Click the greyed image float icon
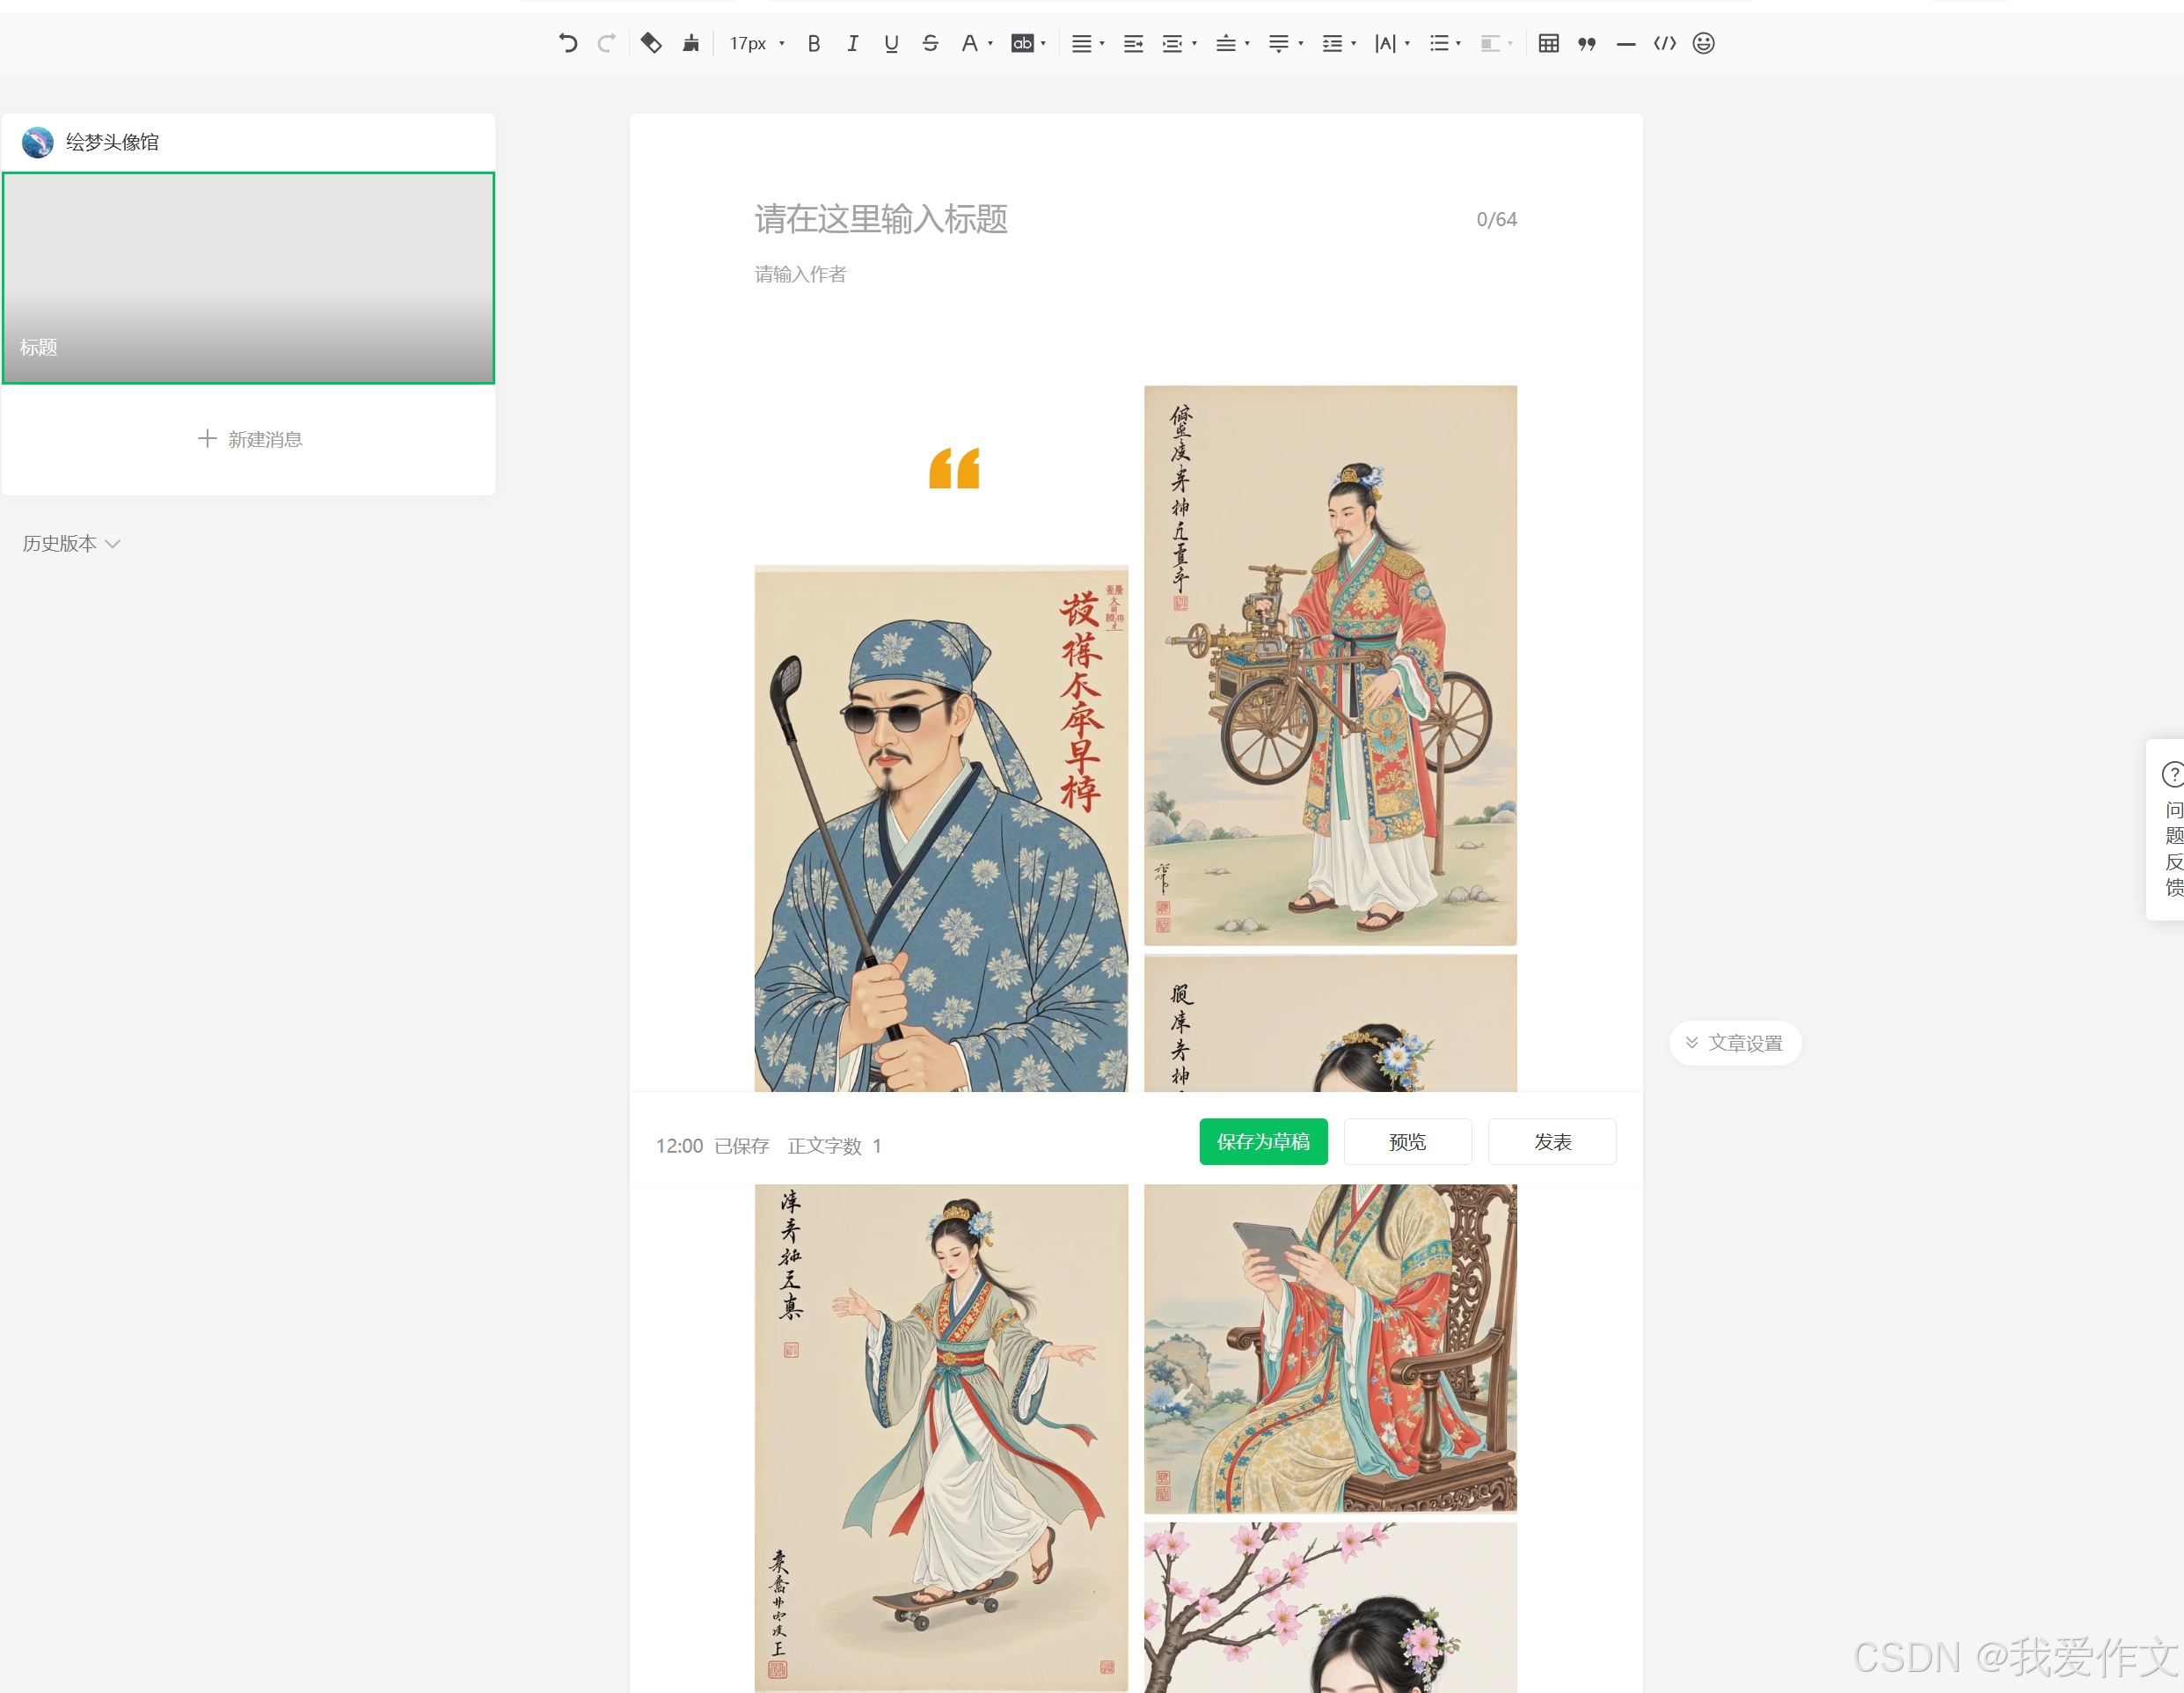The width and height of the screenshot is (2184, 1693). (1490, 43)
